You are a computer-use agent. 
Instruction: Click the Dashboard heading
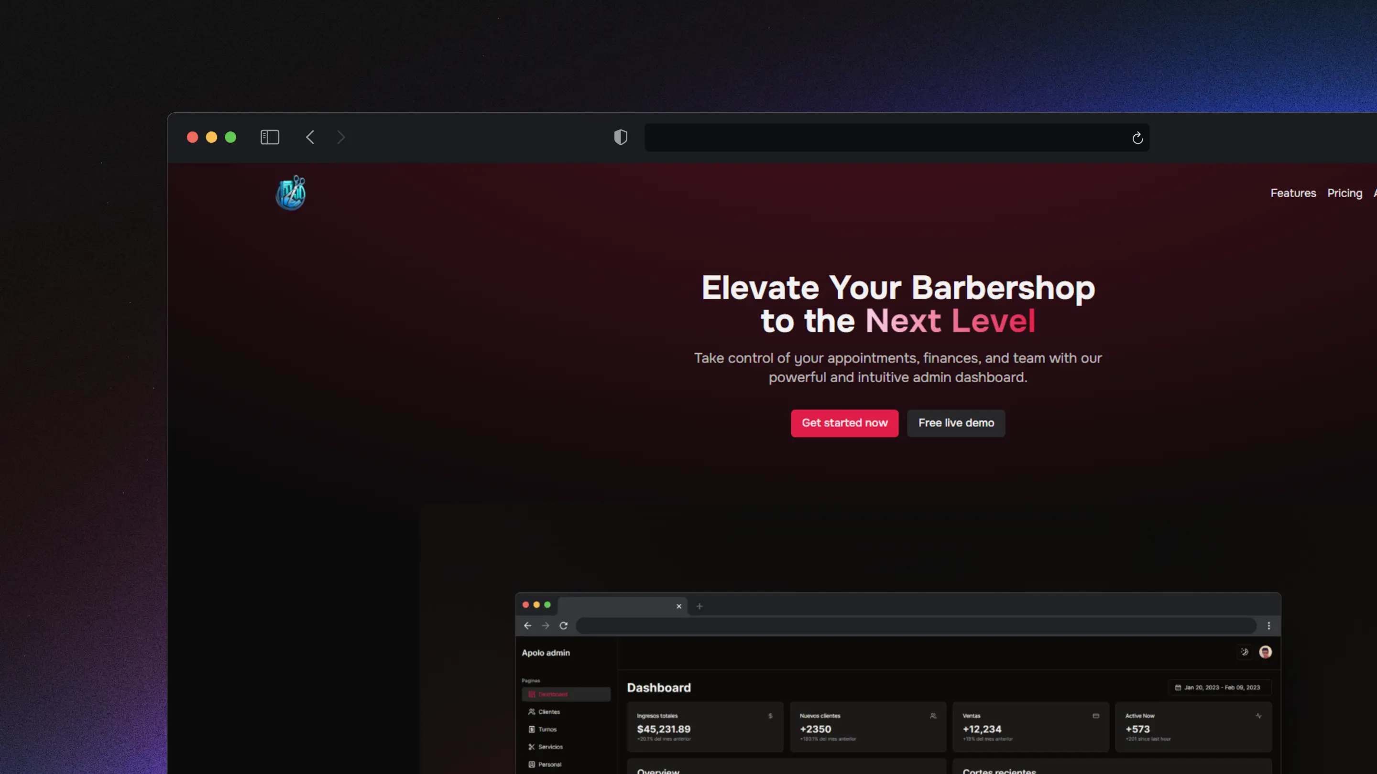pyautogui.click(x=658, y=688)
